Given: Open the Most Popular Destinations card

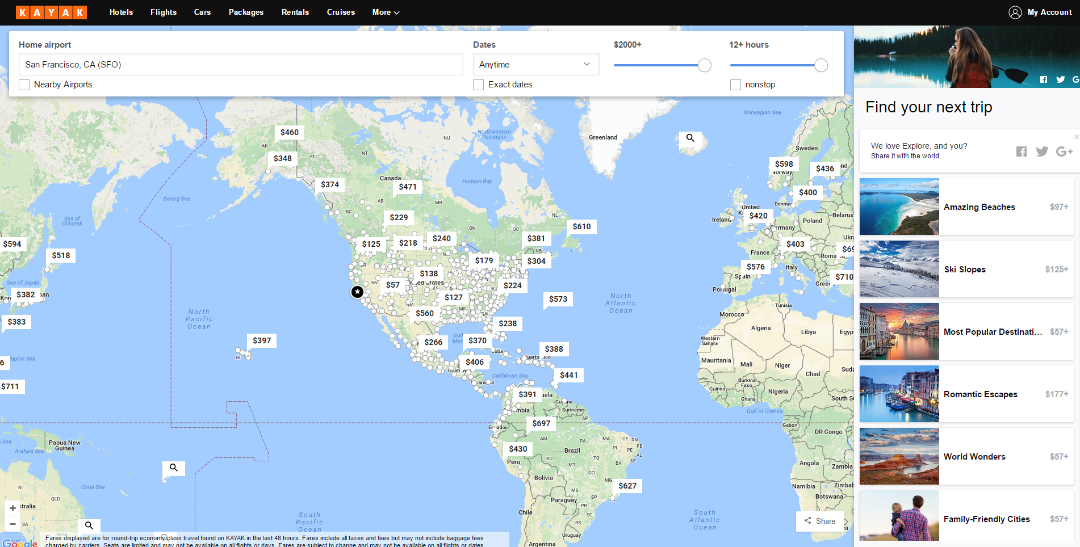Looking at the screenshot, I should 966,331.
